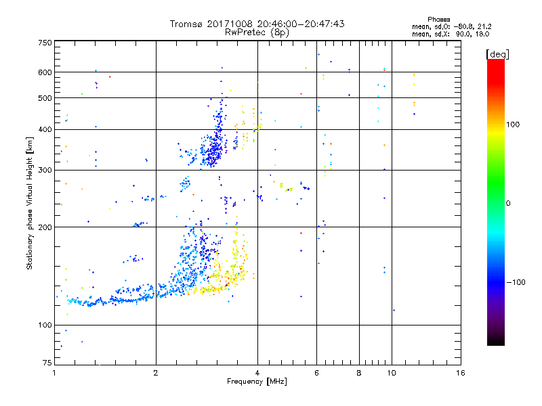Click y-axis tick label '300'
The width and height of the screenshot is (542, 406).
tap(45, 171)
